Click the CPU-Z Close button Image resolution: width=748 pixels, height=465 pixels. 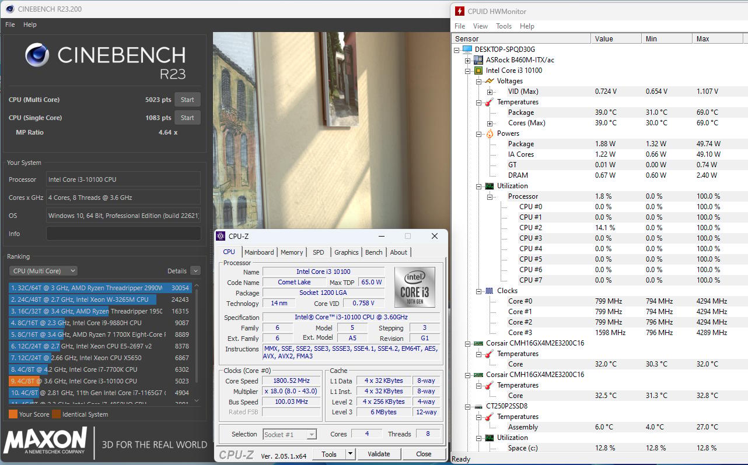pyautogui.click(x=424, y=454)
